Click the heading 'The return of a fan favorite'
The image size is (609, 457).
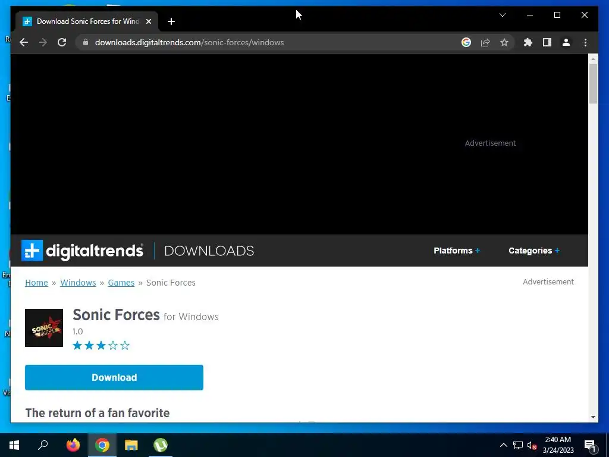(x=98, y=413)
